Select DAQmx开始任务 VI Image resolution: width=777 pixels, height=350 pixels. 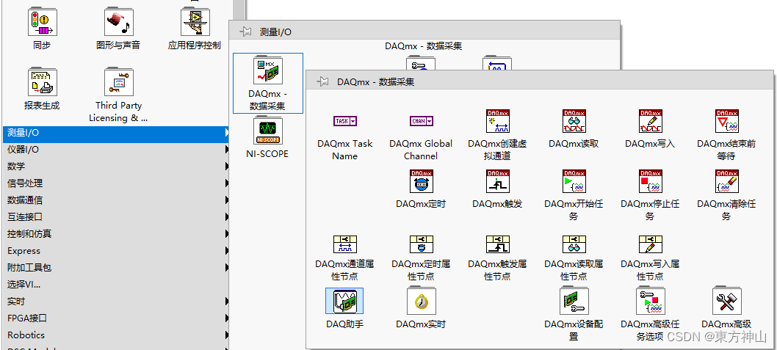574,181
